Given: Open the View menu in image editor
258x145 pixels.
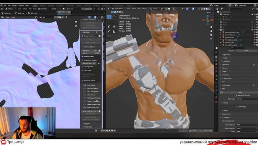Looking at the screenshot, I should click(7, 17).
